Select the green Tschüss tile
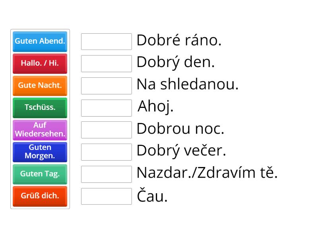318x238 pixels. tap(40, 108)
